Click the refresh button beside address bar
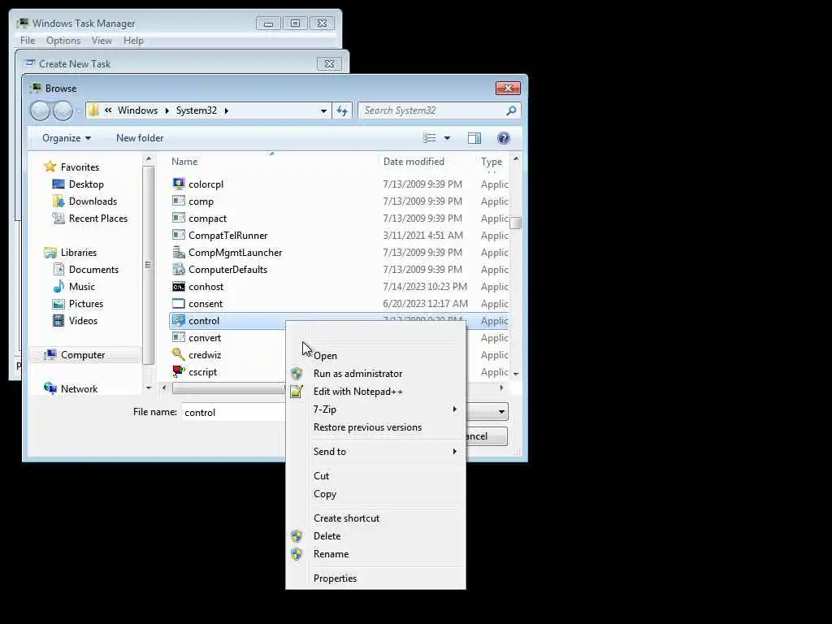Screen dimensions: 832x624 (x=342, y=110)
